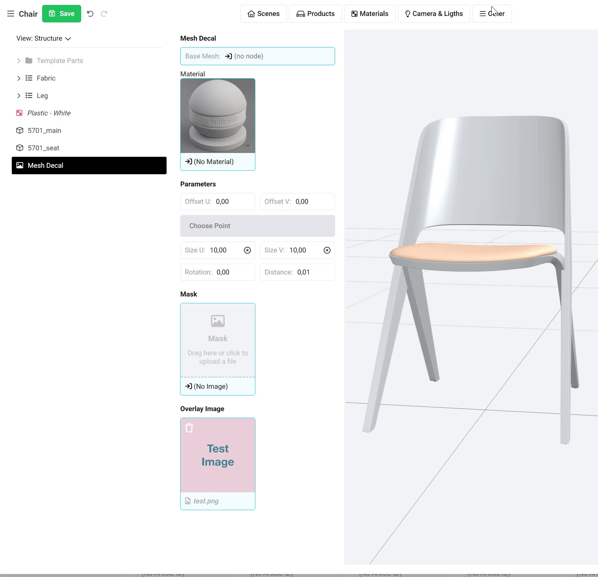Go to Camera & Lights tab

pyautogui.click(x=434, y=14)
